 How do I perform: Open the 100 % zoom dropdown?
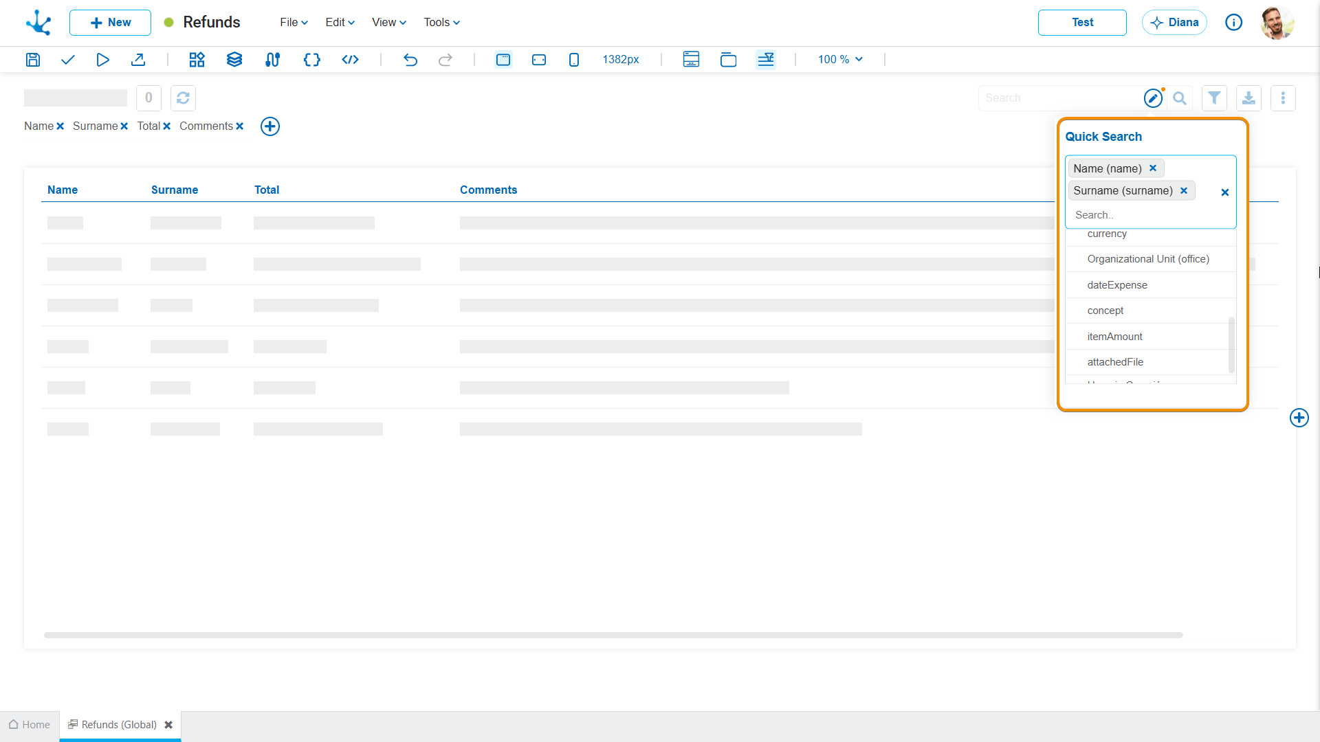tap(840, 60)
